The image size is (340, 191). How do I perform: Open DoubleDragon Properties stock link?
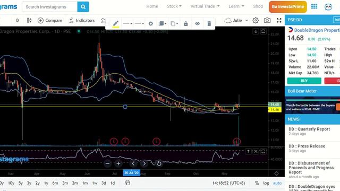(x=317, y=30)
